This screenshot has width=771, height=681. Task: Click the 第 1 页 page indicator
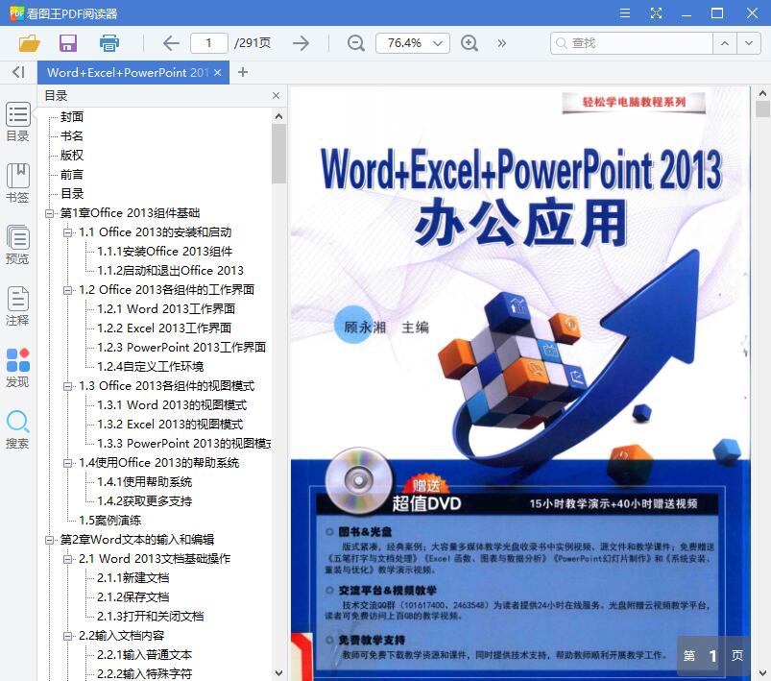tap(713, 655)
